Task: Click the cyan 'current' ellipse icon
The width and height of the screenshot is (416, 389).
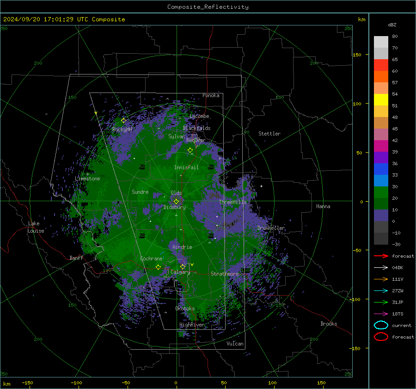Action: [381, 325]
